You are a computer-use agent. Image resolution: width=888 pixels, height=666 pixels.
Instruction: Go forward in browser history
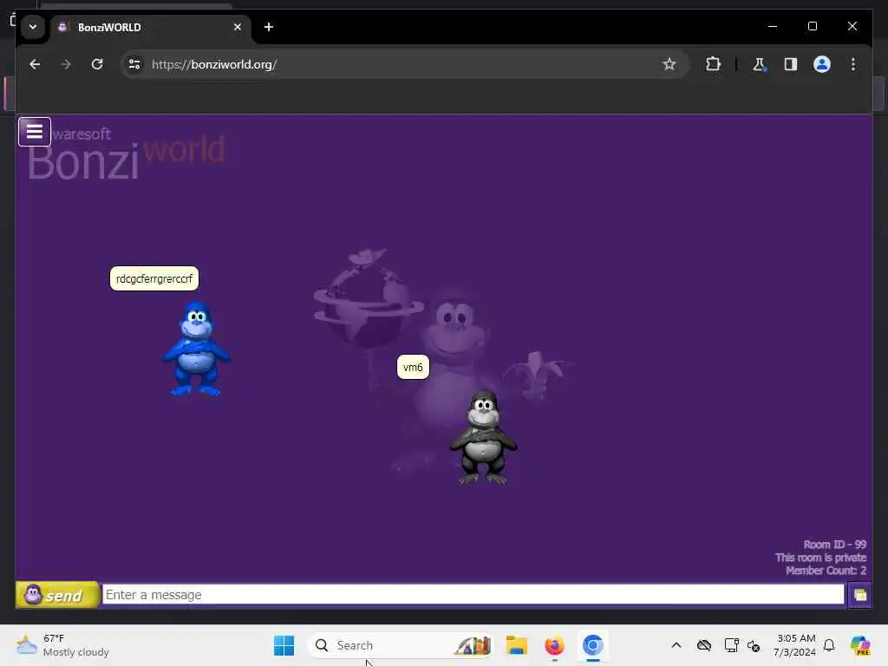click(x=66, y=64)
